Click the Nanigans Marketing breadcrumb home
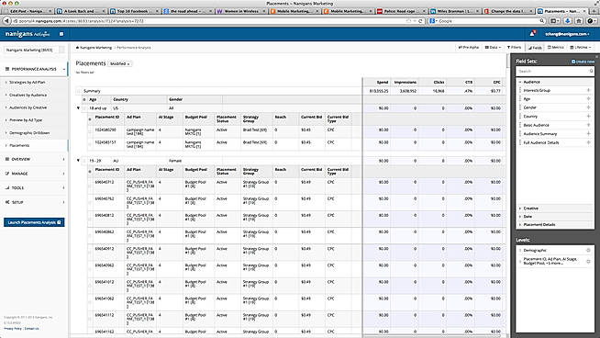Viewport: 600px width, 338px height. pyautogui.click(x=94, y=48)
